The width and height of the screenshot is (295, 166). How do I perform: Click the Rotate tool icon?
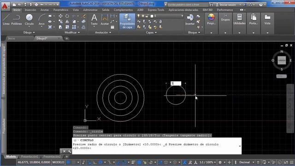pyautogui.click(x=67, y=16)
